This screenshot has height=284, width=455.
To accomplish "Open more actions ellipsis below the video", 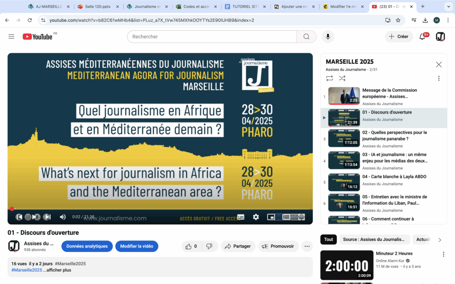I will (307, 246).
